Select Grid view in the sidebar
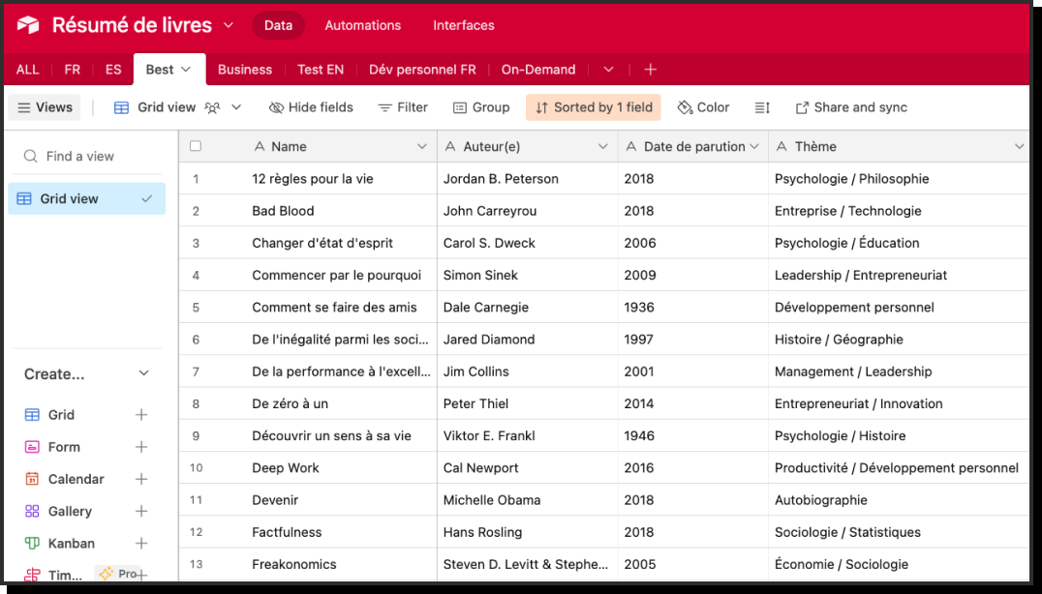1042x594 pixels. (87, 198)
